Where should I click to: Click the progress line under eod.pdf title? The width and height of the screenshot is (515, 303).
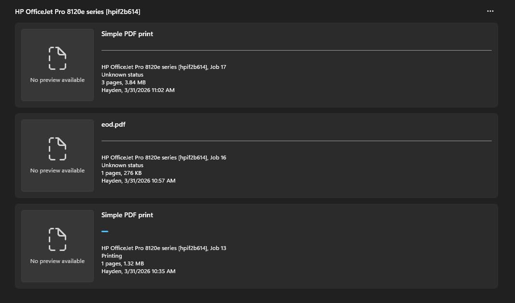coord(296,141)
